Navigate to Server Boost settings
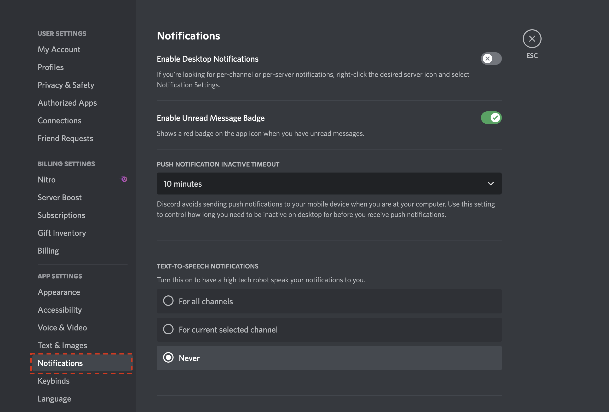The height and width of the screenshot is (412, 609). pyautogui.click(x=60, y=197)
